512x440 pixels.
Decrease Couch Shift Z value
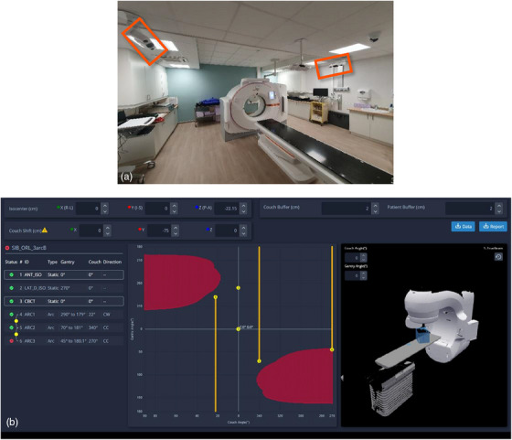(243, 233)
